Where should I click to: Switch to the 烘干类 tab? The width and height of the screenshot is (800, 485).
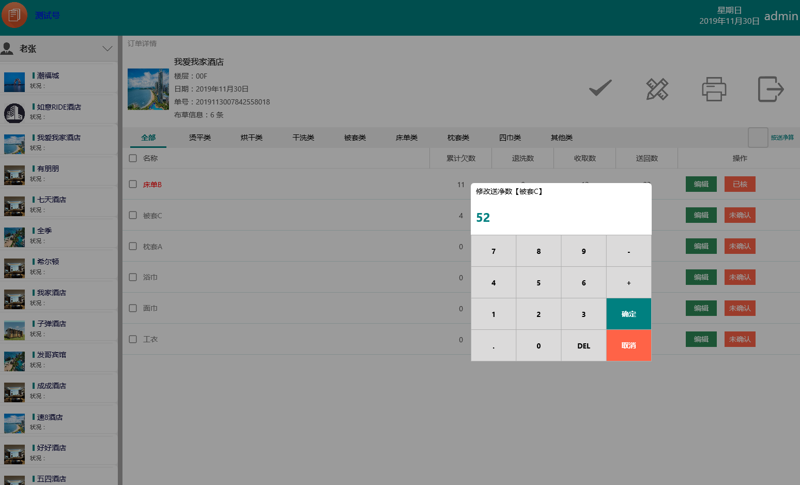coord(252,138)
